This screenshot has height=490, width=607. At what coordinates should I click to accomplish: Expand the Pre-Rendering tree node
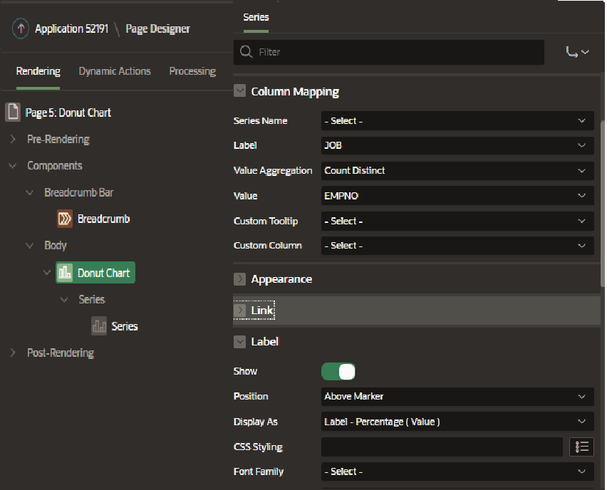click(13, 139)
